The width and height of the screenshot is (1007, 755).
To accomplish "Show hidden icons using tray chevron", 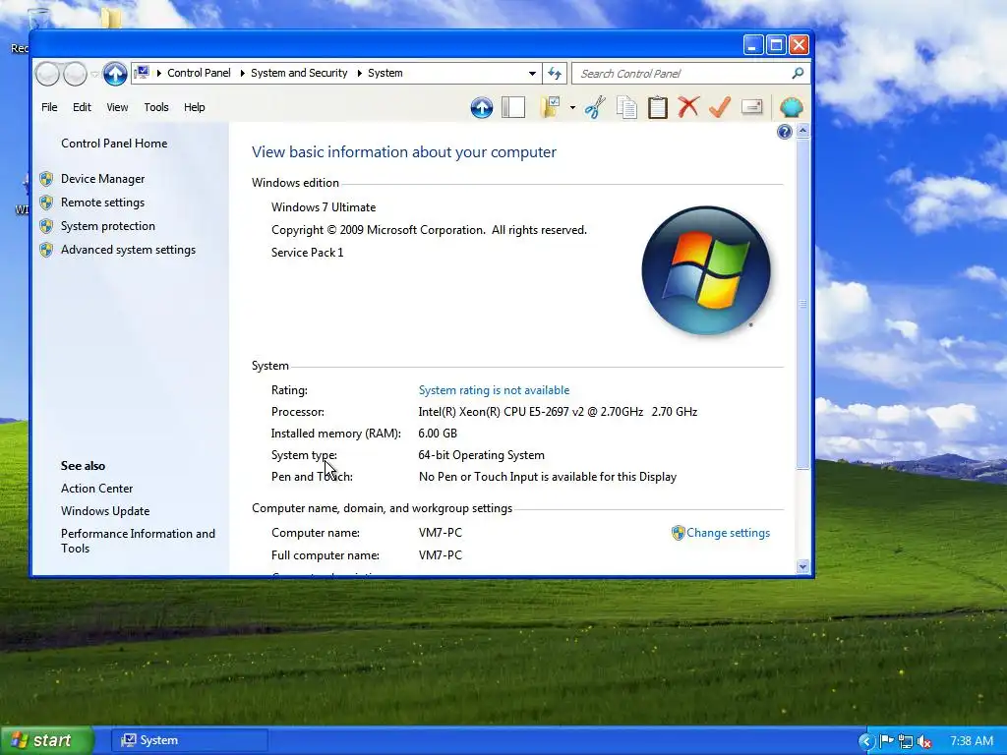I will pyautogui.click(x=865, y=741).
